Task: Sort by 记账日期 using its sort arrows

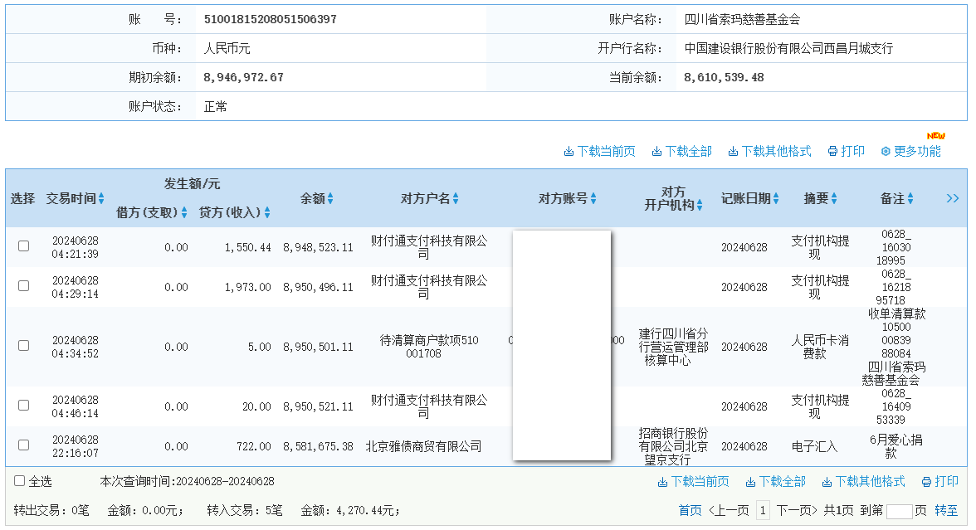Action: pos(776,198)
